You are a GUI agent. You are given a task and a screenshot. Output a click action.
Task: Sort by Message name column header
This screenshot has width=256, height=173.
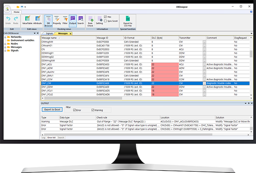click(x=68, y=38)
